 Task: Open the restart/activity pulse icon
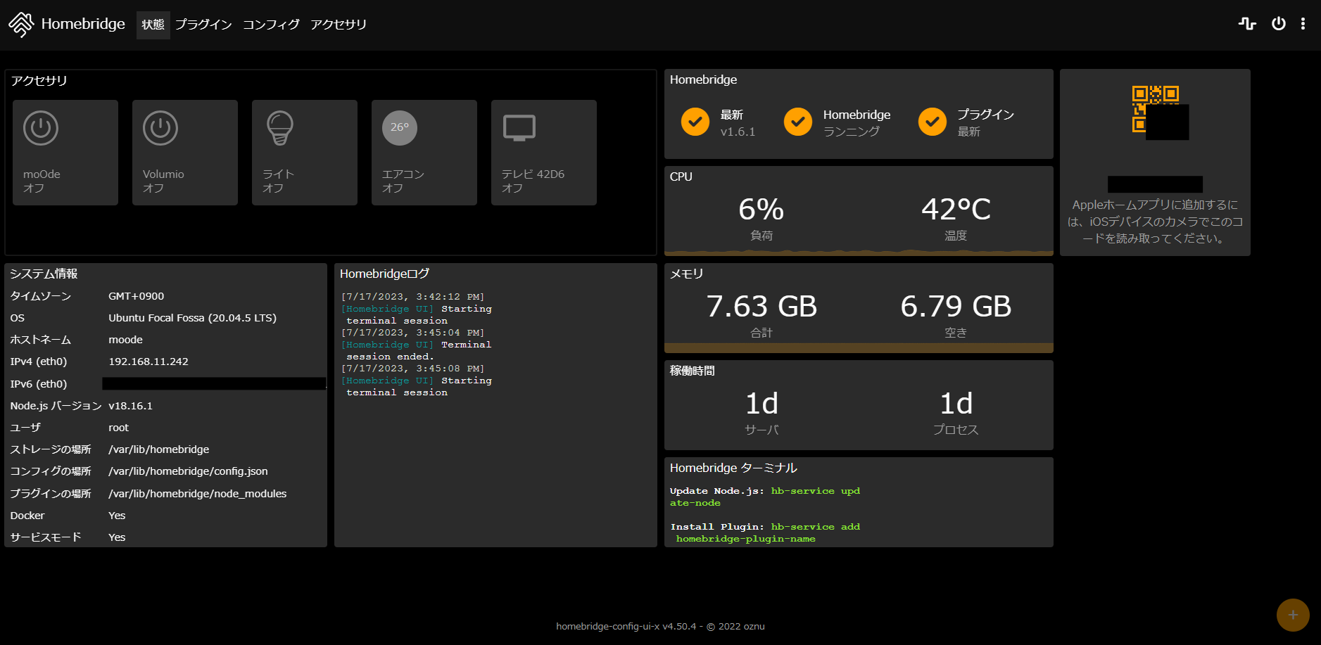click(x=1247, y=24)
